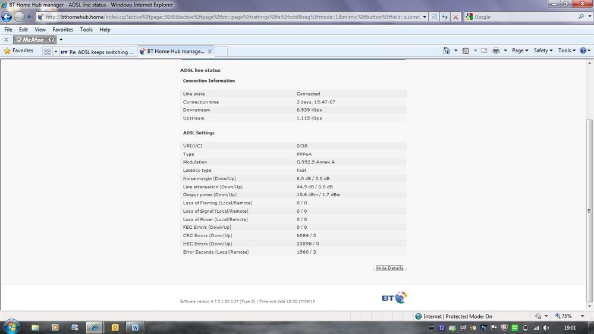
Task: Open the Favorites menu
Action: click(x=63, y=30)
